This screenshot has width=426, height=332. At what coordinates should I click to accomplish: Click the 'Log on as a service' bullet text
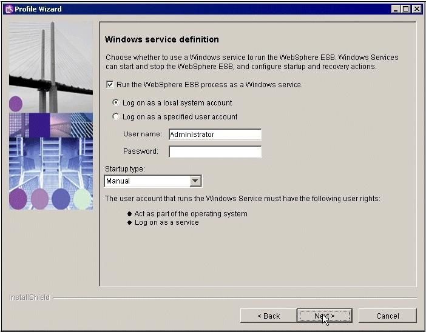point(166,223)
